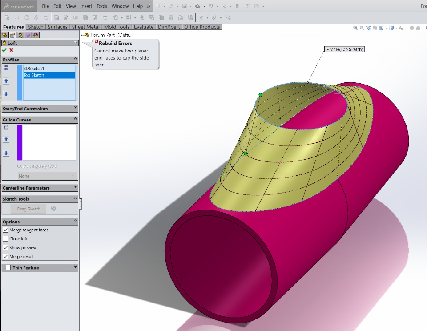This screenshot has width=427, height=331.
Task: Open Loft help question mark
Action: point(75,43)
